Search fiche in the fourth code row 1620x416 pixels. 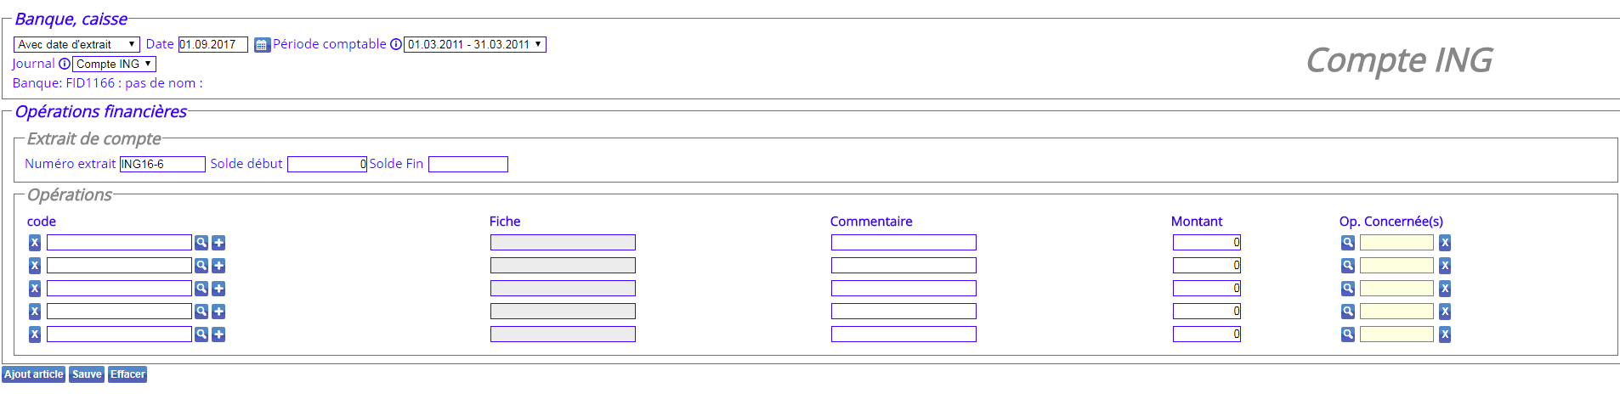(201, 312)
